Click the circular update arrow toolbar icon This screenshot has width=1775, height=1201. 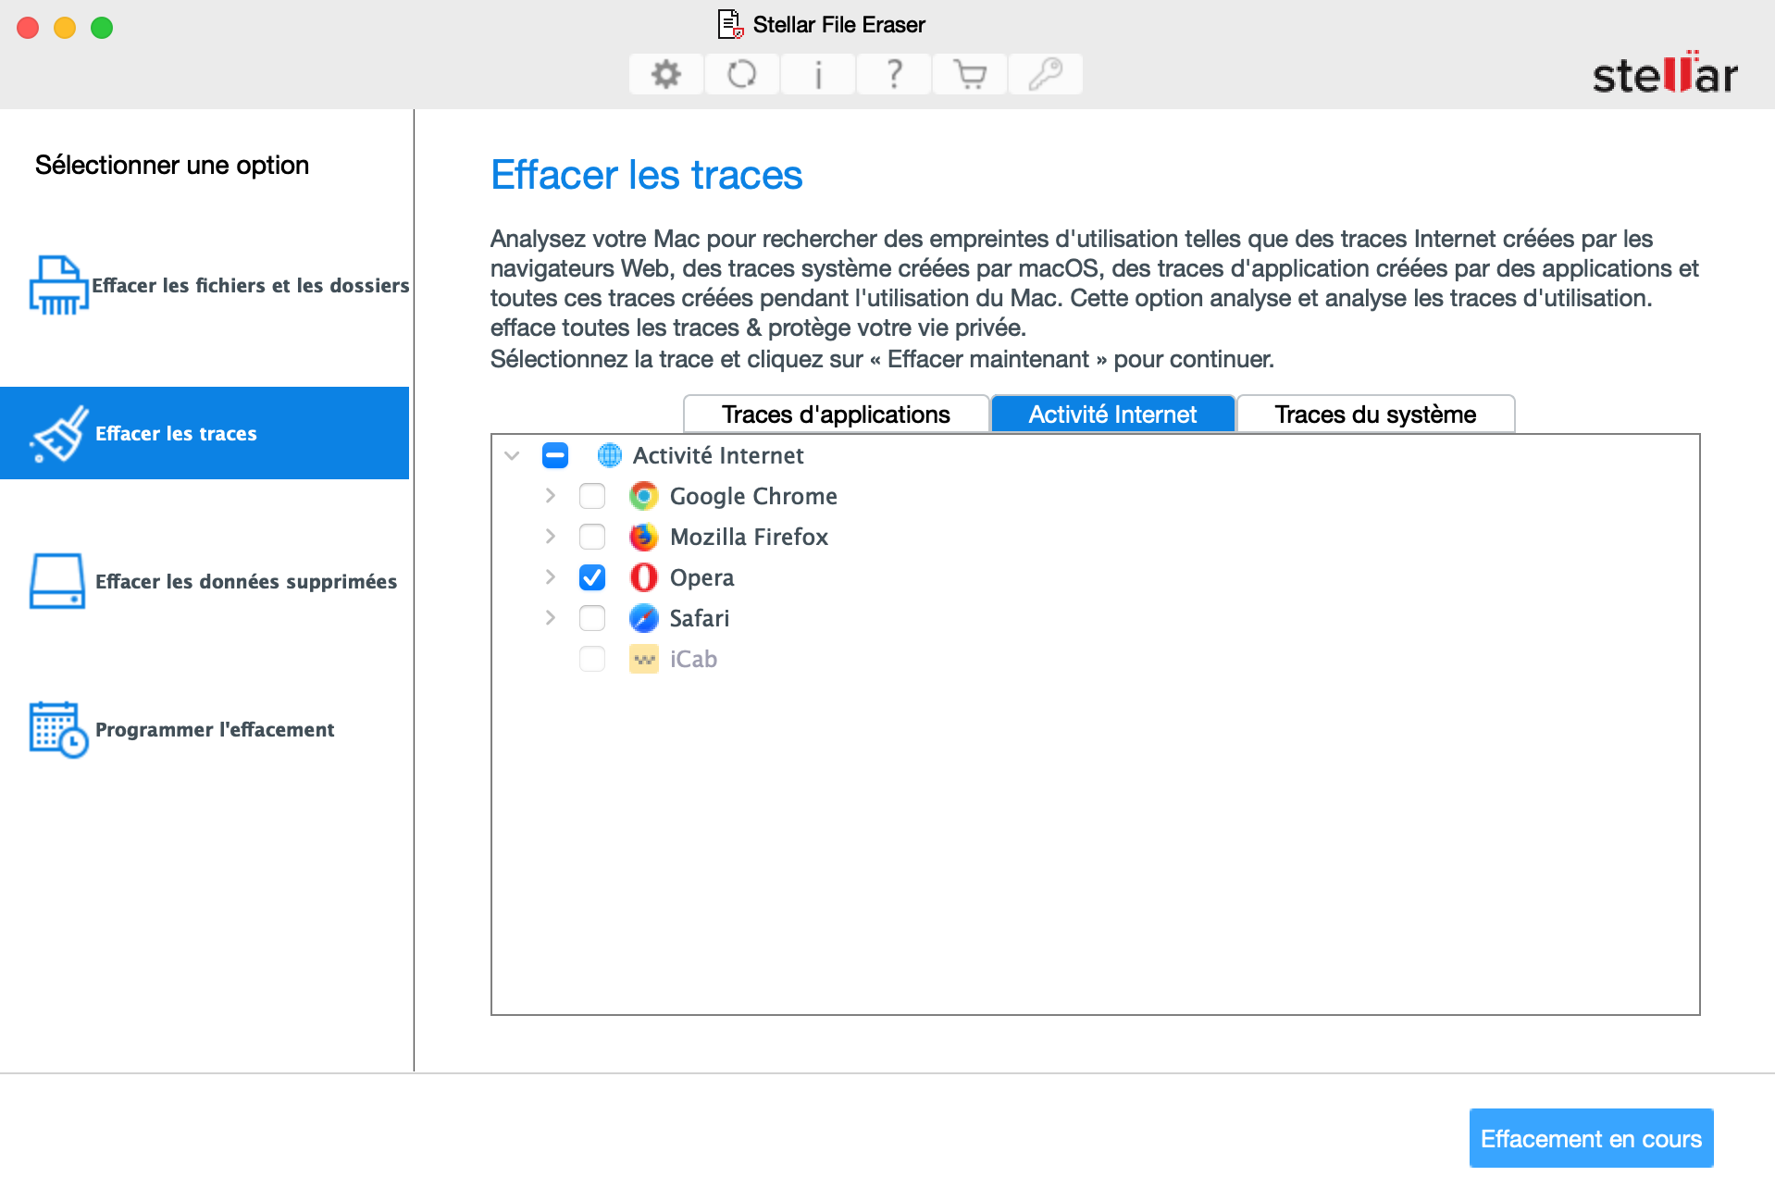click(x=741, y=74)
